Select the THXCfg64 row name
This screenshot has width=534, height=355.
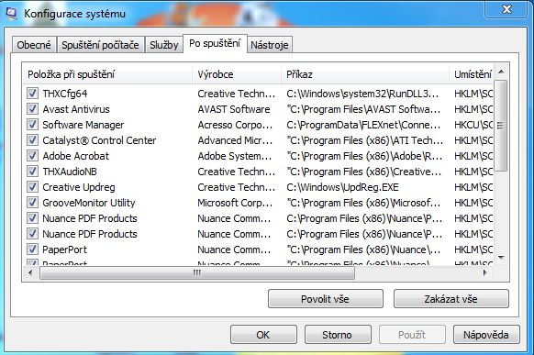65,94
